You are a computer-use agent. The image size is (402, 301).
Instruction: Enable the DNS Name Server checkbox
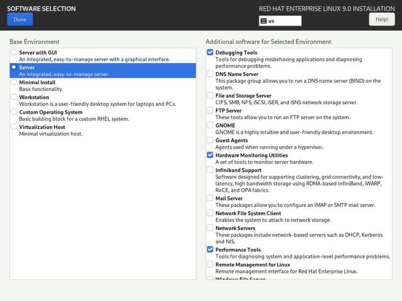click(210, 74)
